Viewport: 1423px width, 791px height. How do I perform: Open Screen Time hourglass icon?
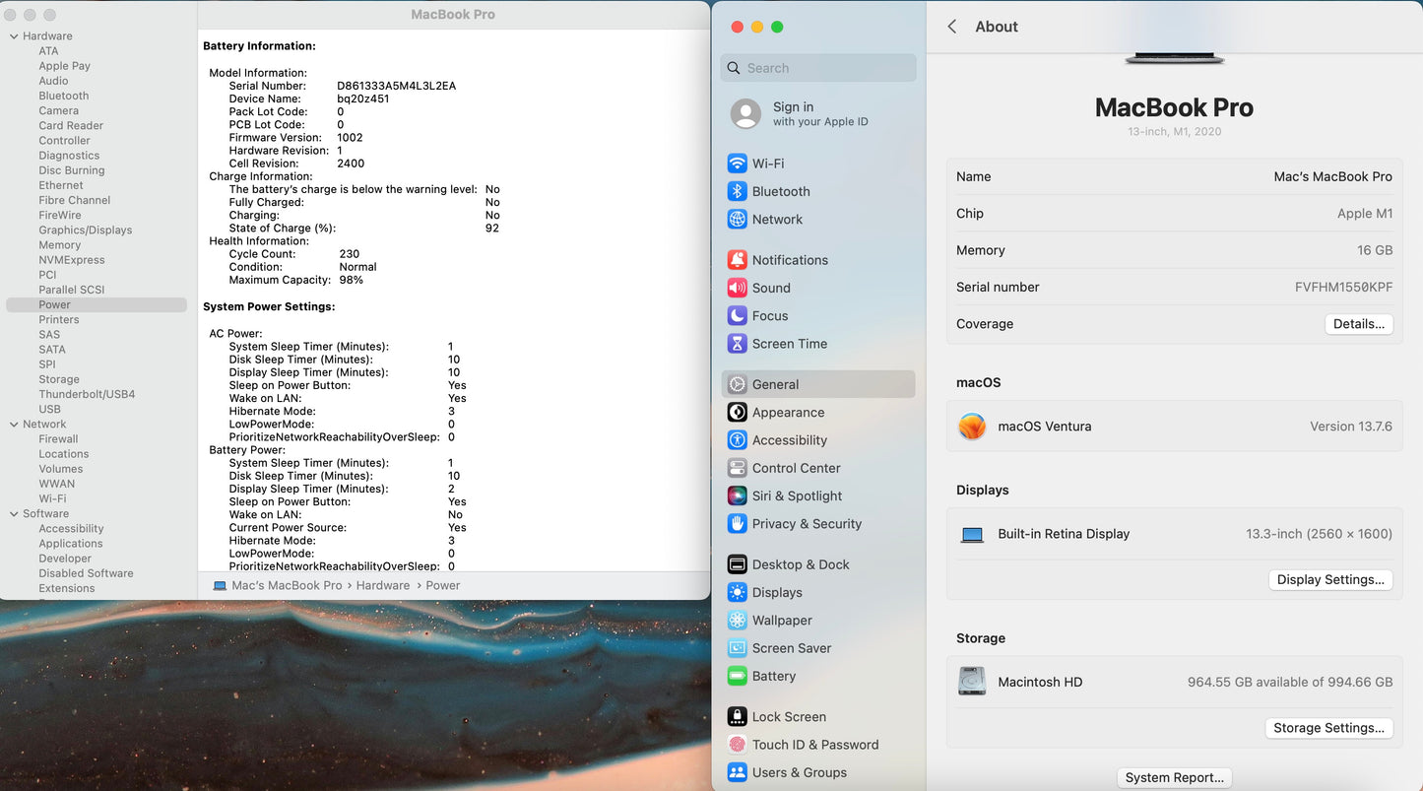tap(737, 344)
